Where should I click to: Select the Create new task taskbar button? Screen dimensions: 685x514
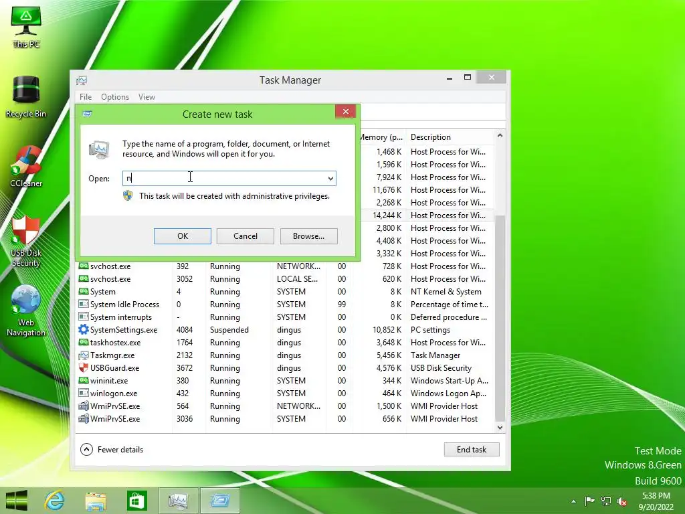tap(219, 501)
